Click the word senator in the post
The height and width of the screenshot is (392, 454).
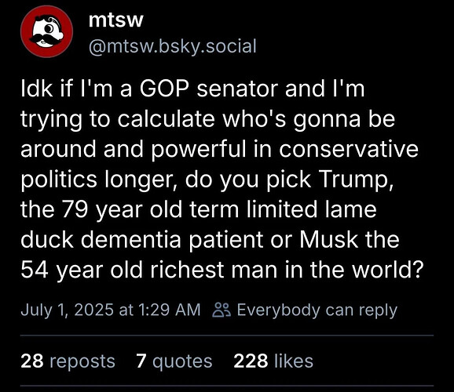tap(237, 89)
